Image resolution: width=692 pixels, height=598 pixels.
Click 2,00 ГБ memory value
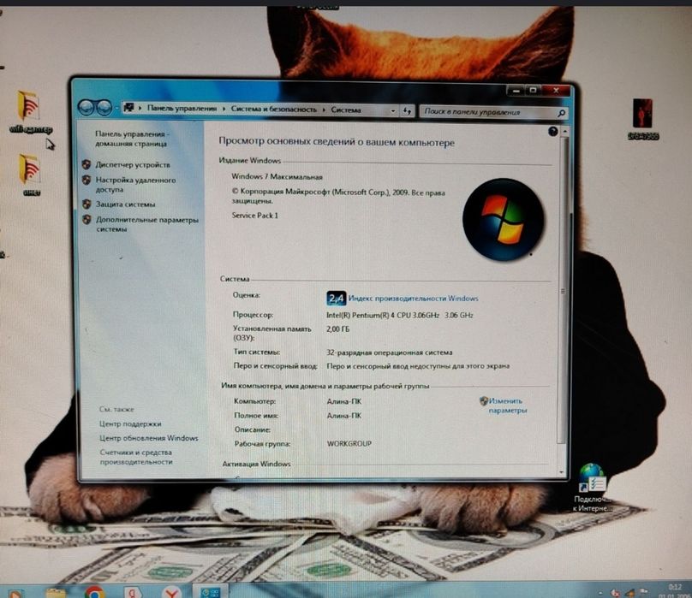(337, 329)
